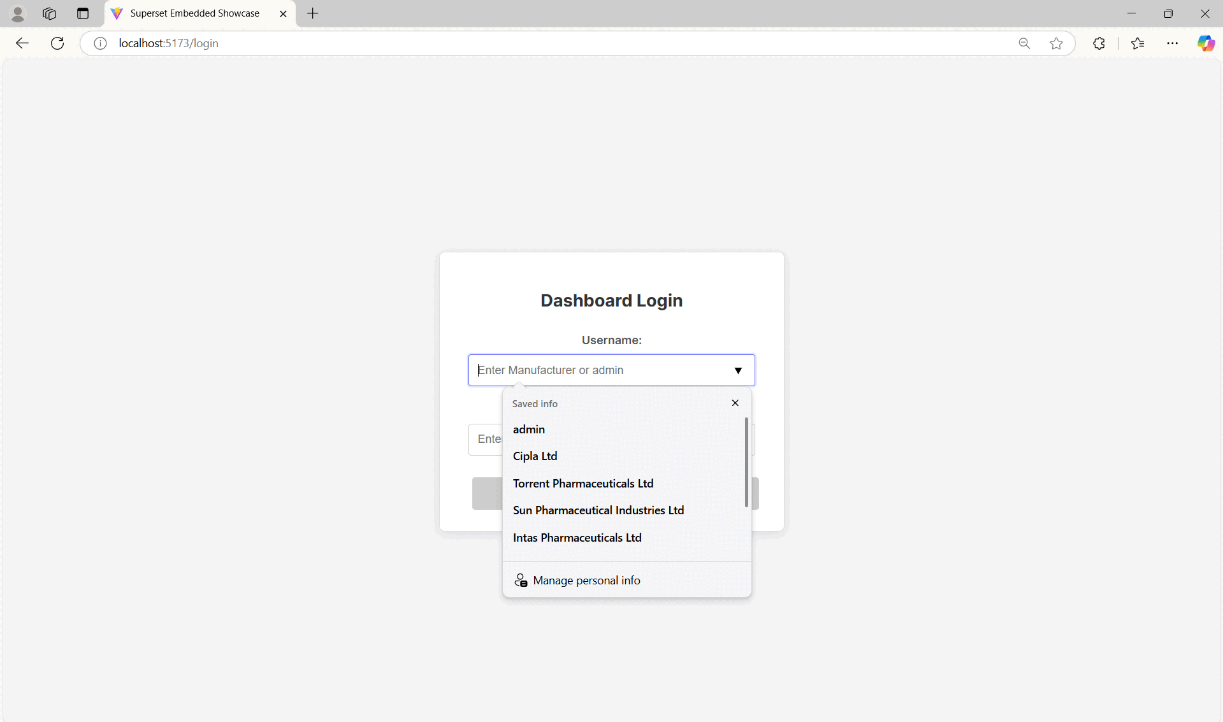
Task: Open the username suggestions dropdown arrow
Action: [738, 370]
